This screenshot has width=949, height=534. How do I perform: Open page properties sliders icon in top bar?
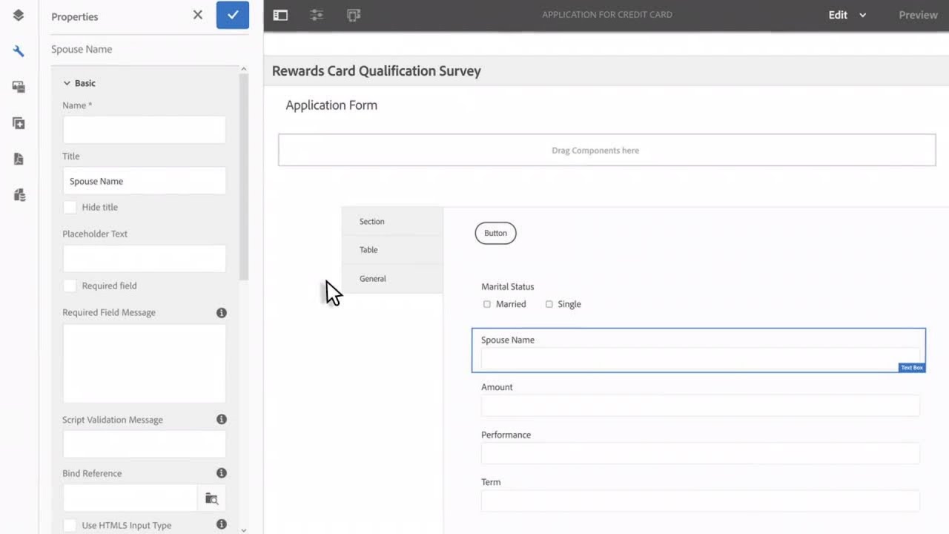317,15
